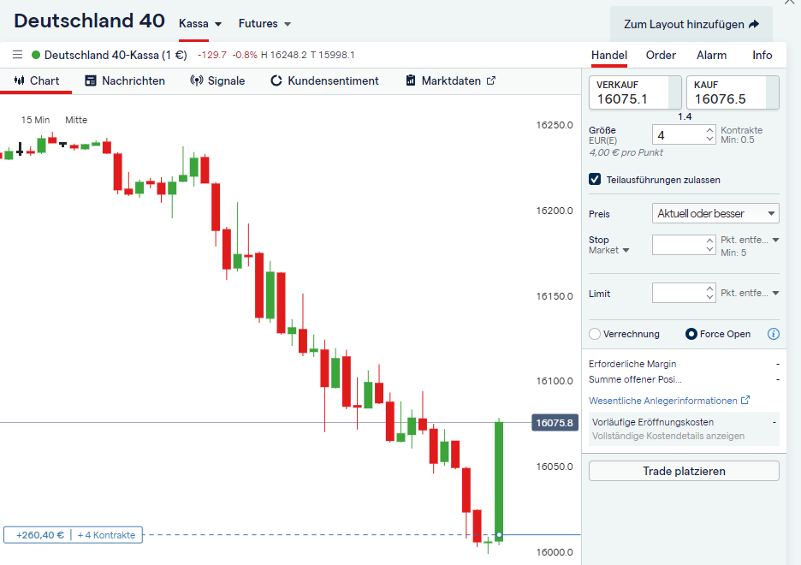Click the H 16248.2 daily high value
This screenshot has height=565, width=801.
click(x=284, y=55)
